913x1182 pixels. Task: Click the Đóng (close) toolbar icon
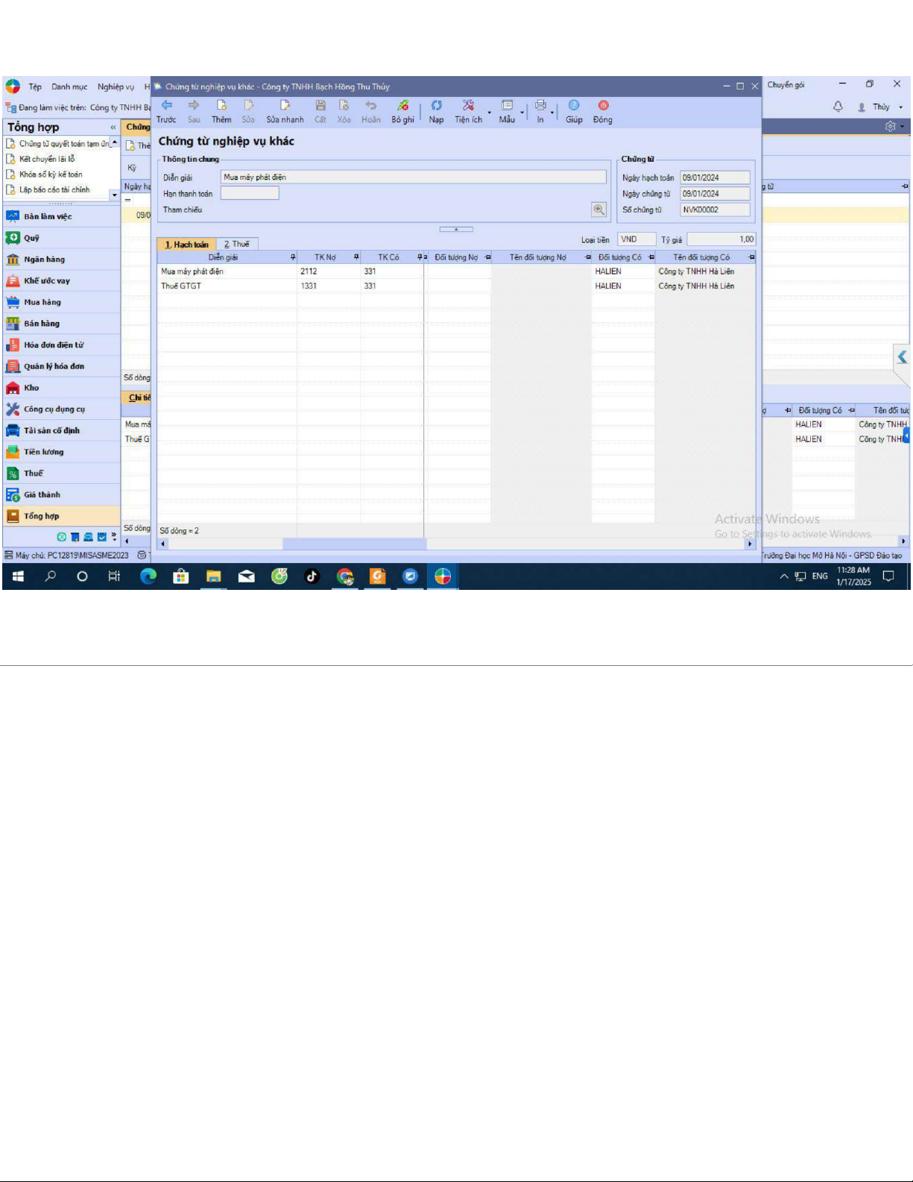(603, 106)
